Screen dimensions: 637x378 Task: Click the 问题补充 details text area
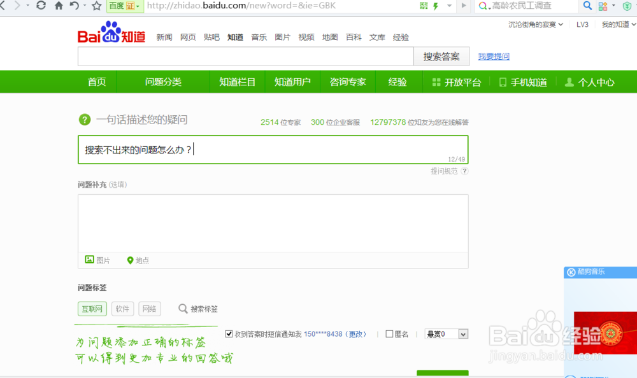(273, 223)
